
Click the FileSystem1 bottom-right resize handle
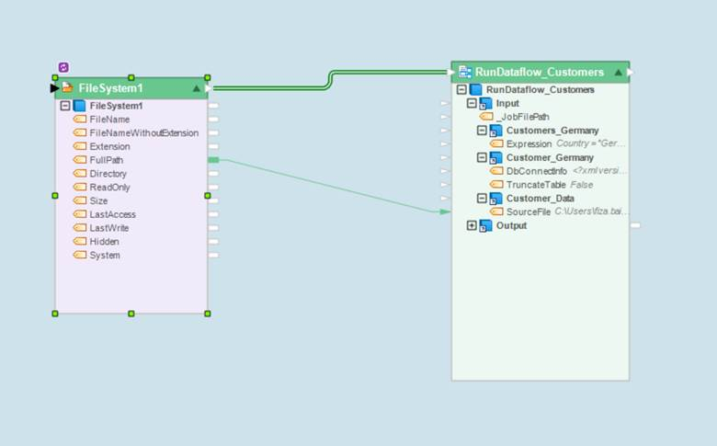click(208, 314)
